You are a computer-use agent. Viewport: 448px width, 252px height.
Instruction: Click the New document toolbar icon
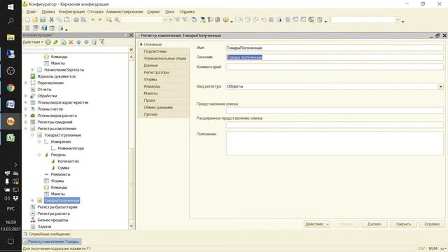(x=27, y=20)
